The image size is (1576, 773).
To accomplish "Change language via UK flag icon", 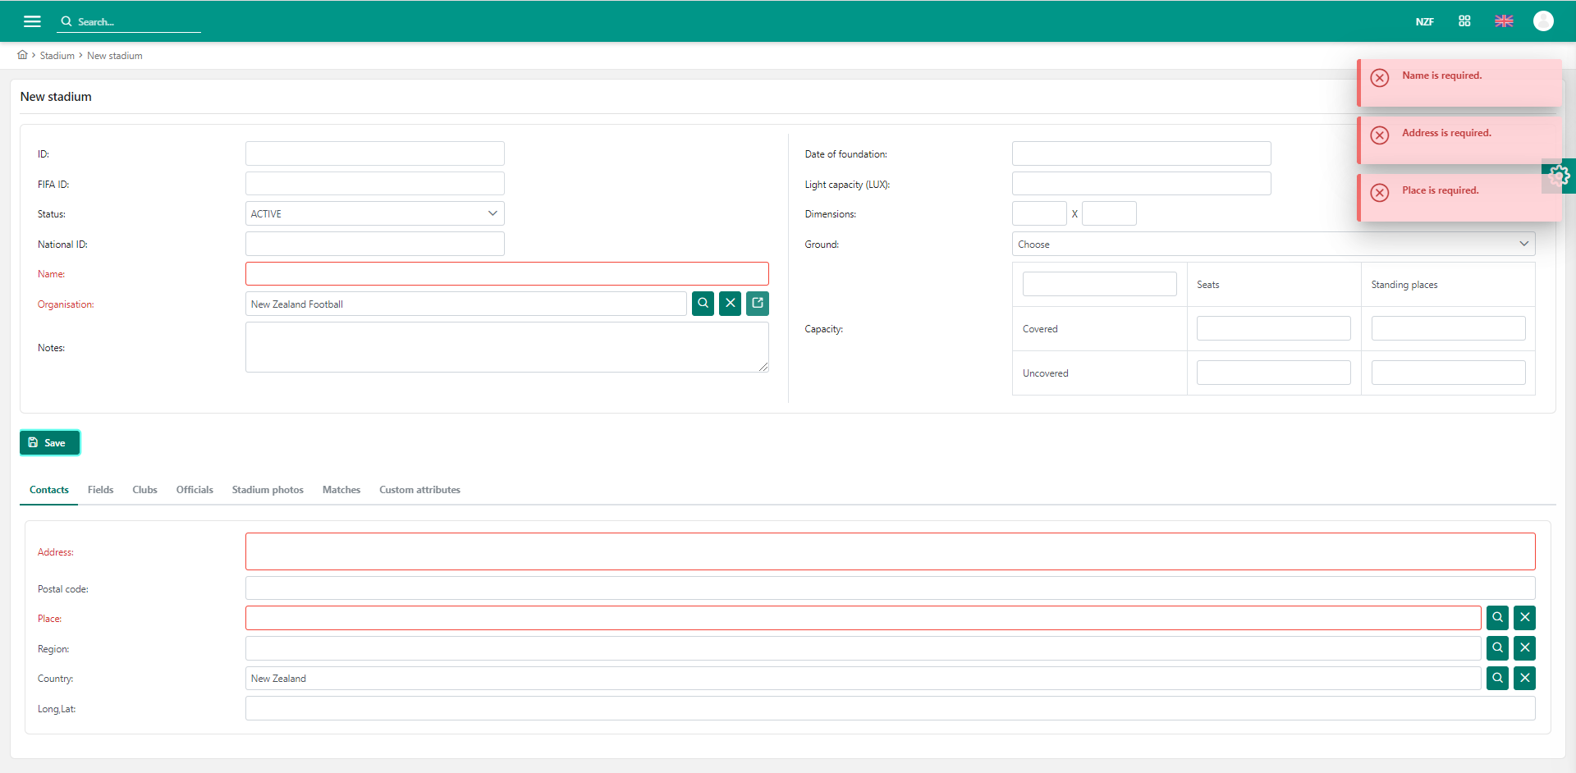I will click(x=1504, y=21).
